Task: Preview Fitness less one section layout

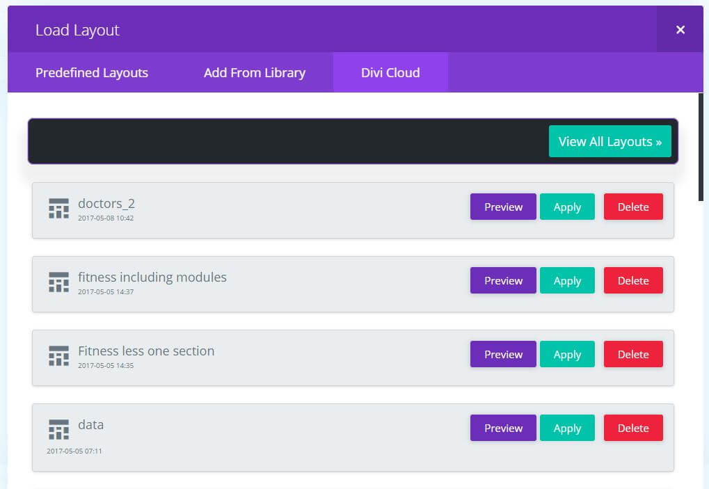Action: [503, 354]
